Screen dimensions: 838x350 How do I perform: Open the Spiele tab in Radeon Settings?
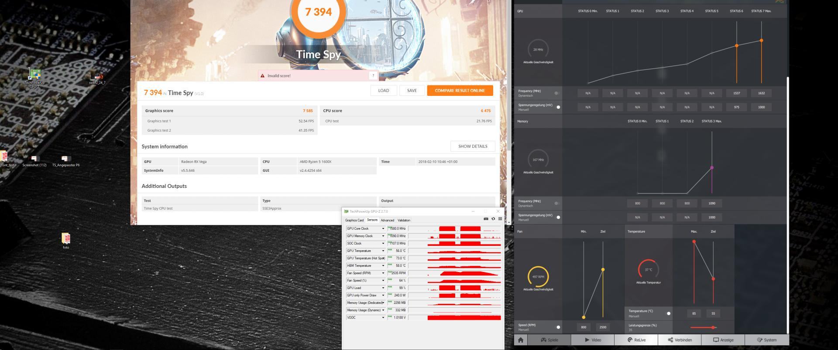[549, 340]
